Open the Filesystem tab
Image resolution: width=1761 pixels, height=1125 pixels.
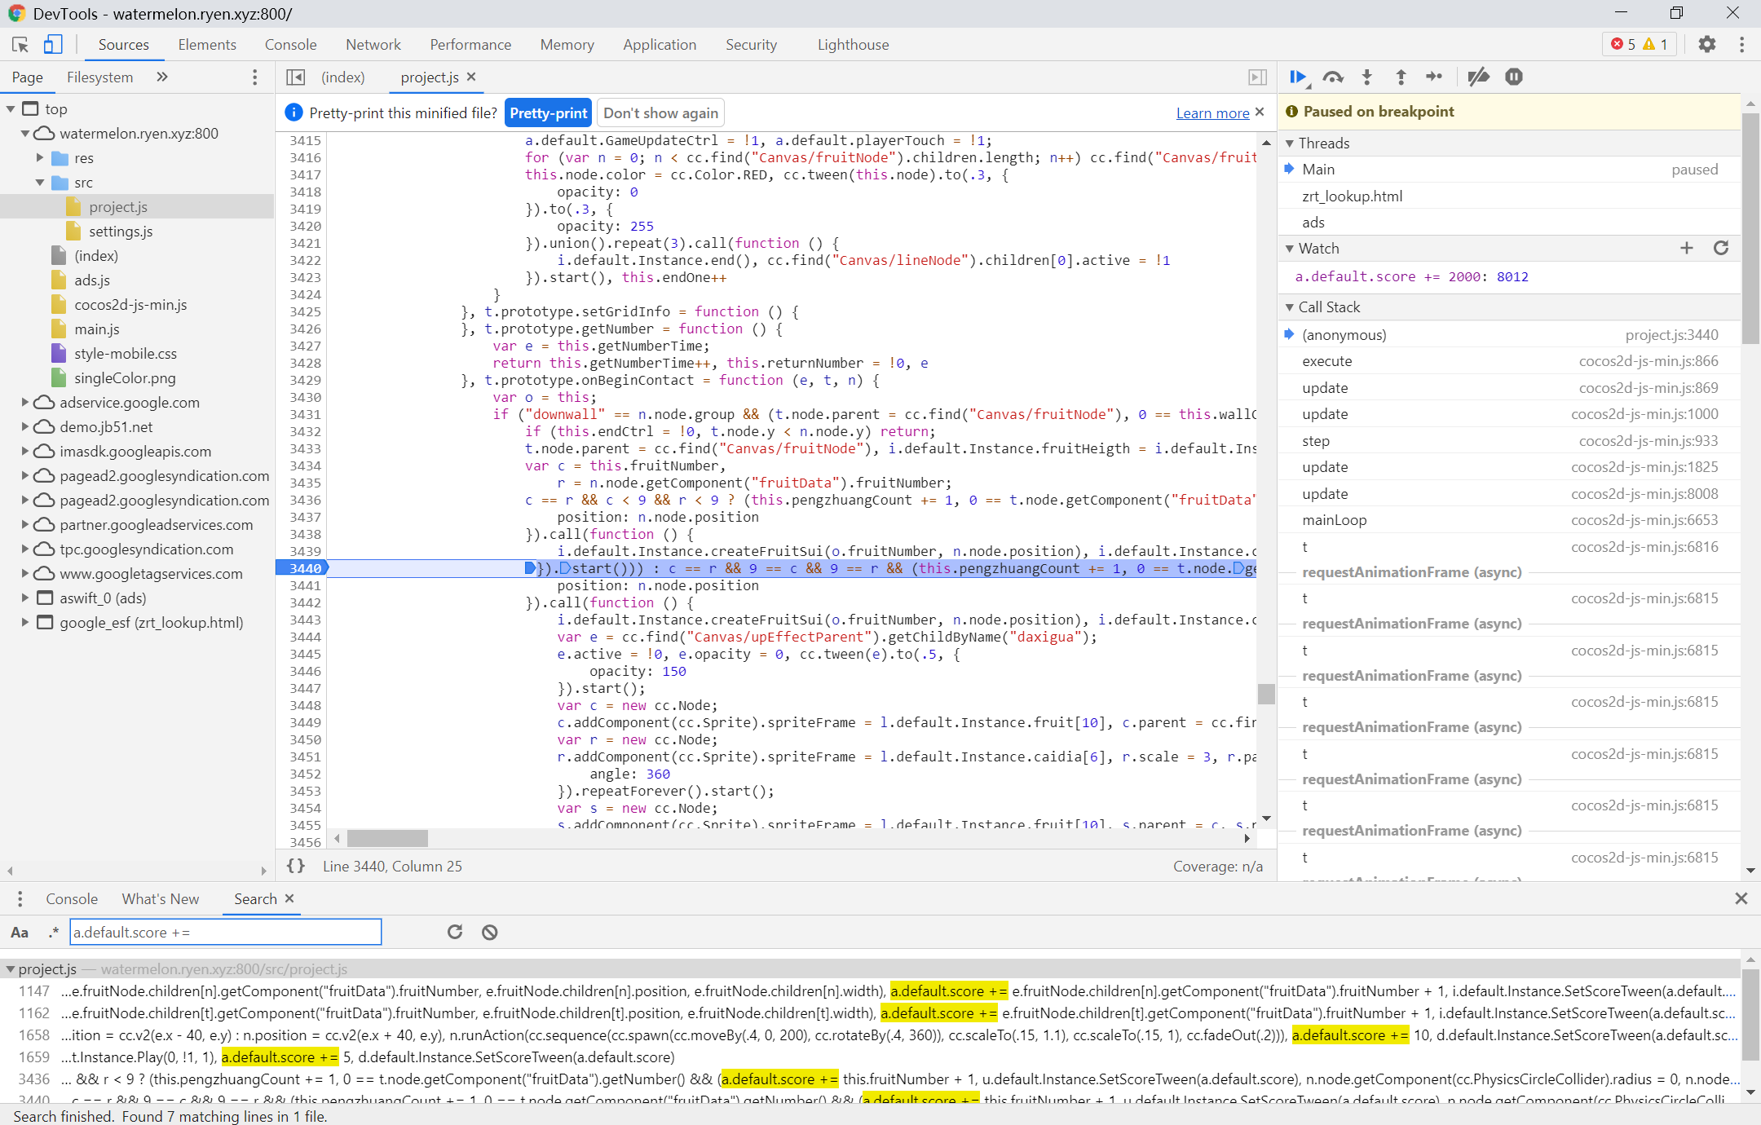point(99,77)
